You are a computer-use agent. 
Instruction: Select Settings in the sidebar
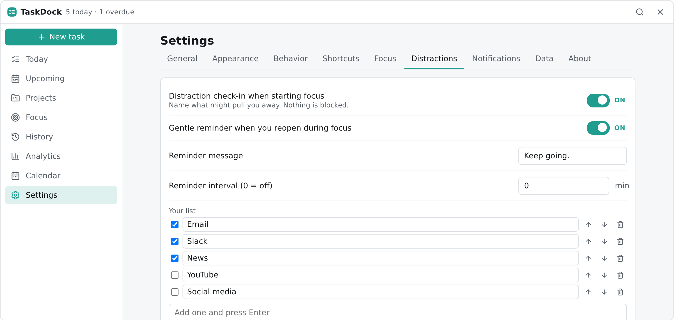(x=61, y=195)
